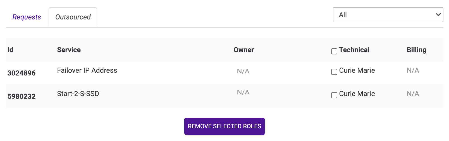
Task: Click the Start-2-S-SSD service name
Action: pos(78,94)
